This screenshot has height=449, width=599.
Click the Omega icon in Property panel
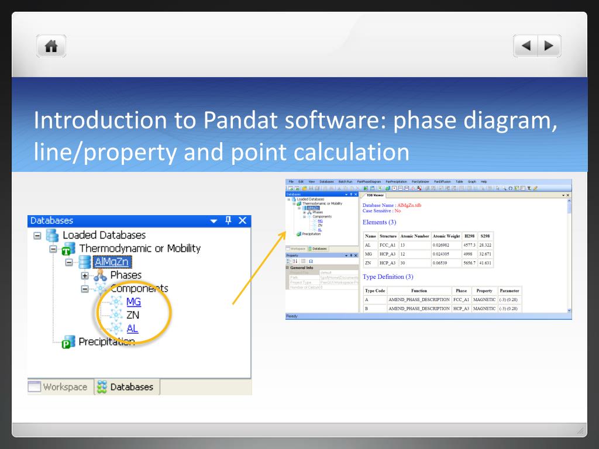tap(311, 261)
